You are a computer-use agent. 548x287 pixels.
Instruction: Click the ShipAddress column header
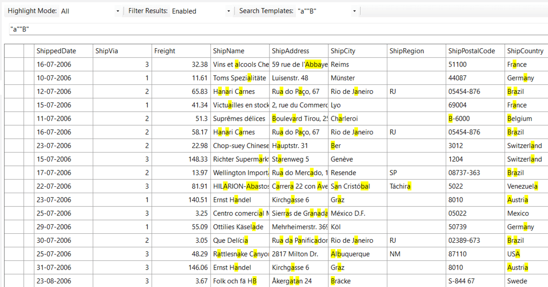point(297,51)
